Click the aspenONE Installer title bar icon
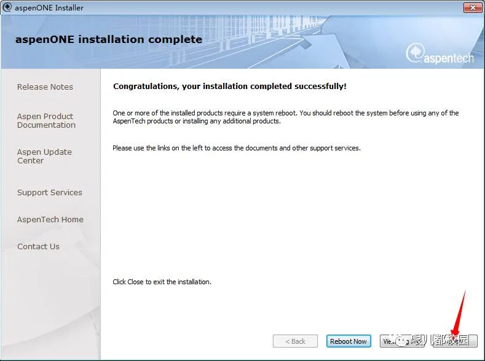The width and height of the screenshot is (485, 361). click(7, 7)
